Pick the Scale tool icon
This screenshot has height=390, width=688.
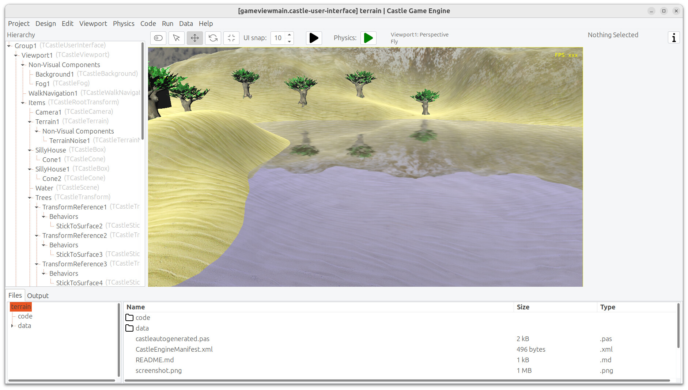(231, 38)
